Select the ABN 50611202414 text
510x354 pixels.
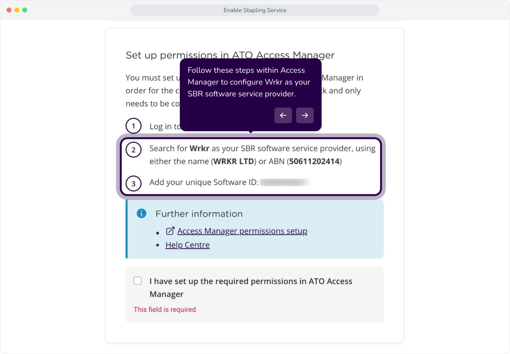(x=314, y=161)
